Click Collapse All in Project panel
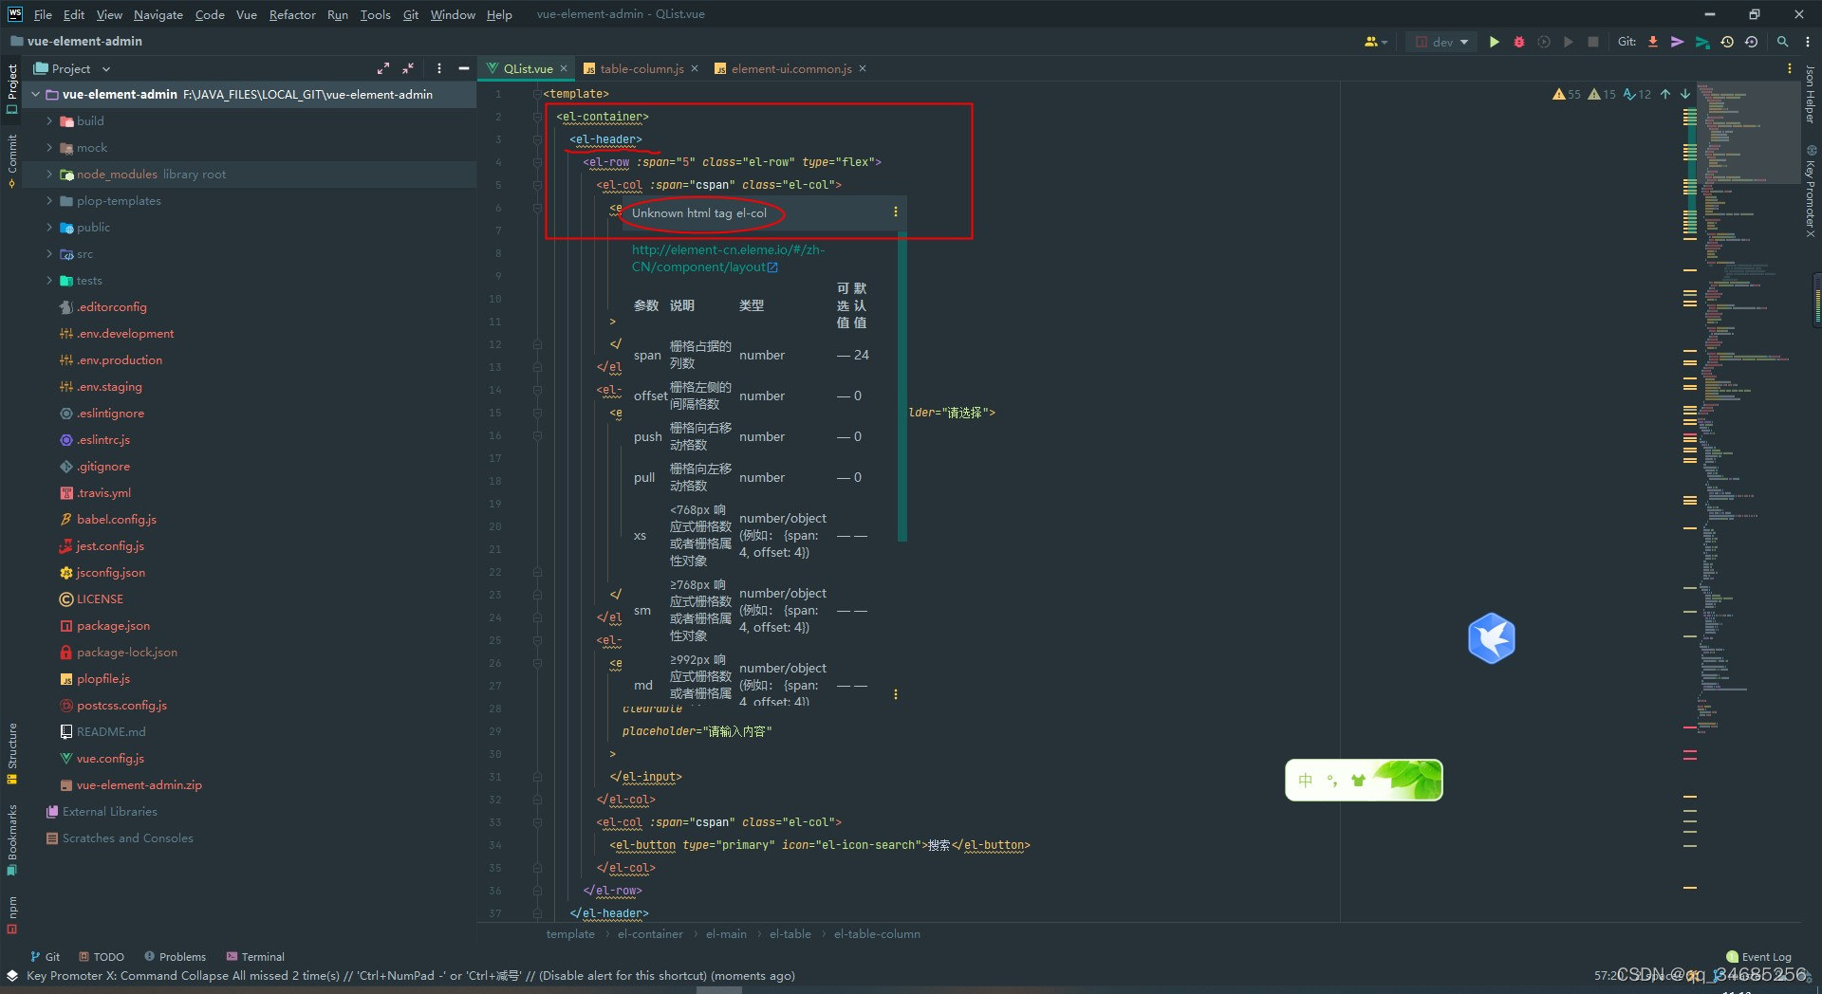1822x994 pixels. point(408,68)
